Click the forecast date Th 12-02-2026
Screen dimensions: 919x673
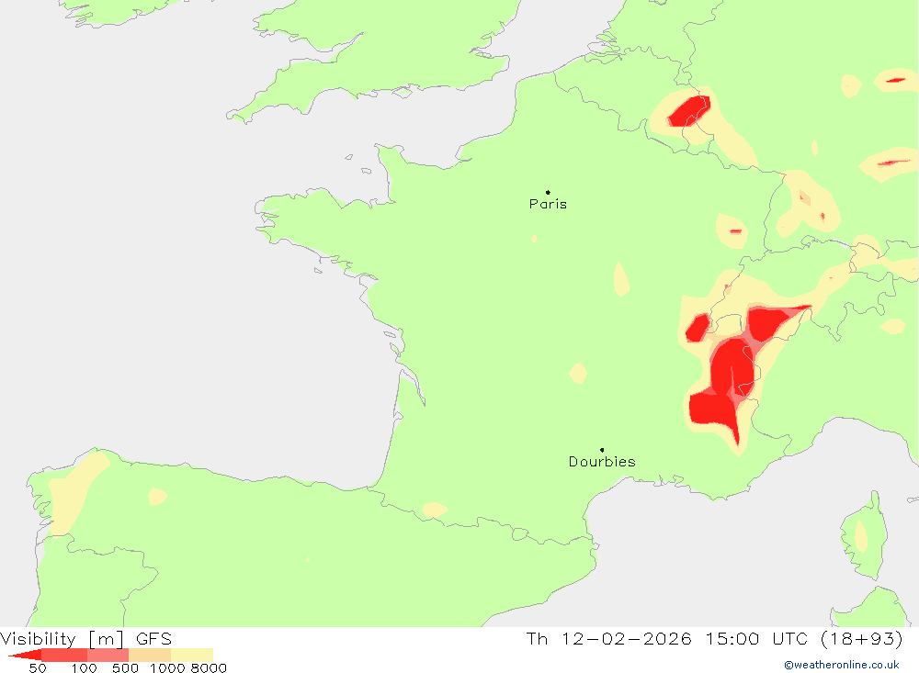[609, 638]
